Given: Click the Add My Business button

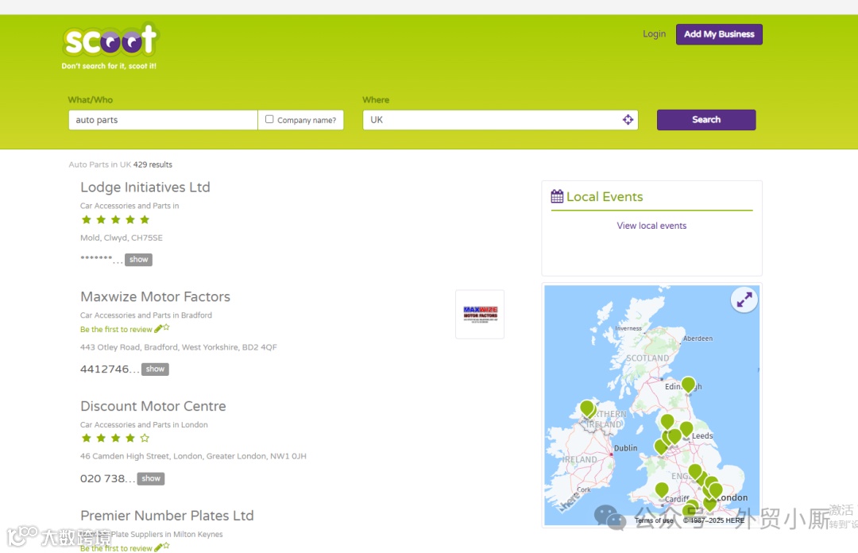Looking at the screenshot, I should [719, 34].
